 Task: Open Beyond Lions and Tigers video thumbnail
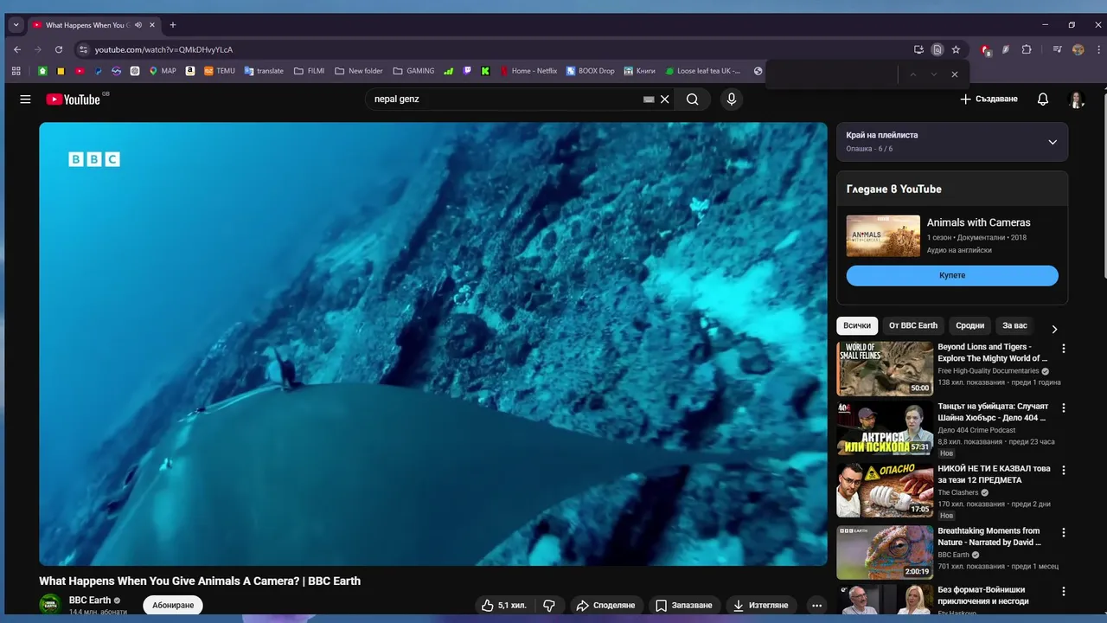[x=885, y=369]
